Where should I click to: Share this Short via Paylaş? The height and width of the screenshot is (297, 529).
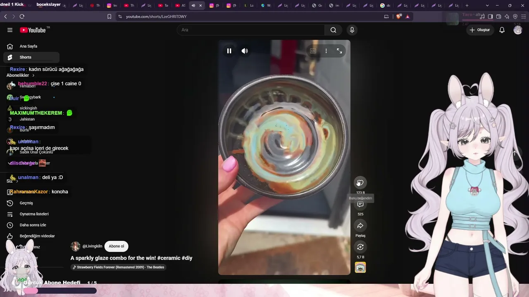click(x=360, y=226)
